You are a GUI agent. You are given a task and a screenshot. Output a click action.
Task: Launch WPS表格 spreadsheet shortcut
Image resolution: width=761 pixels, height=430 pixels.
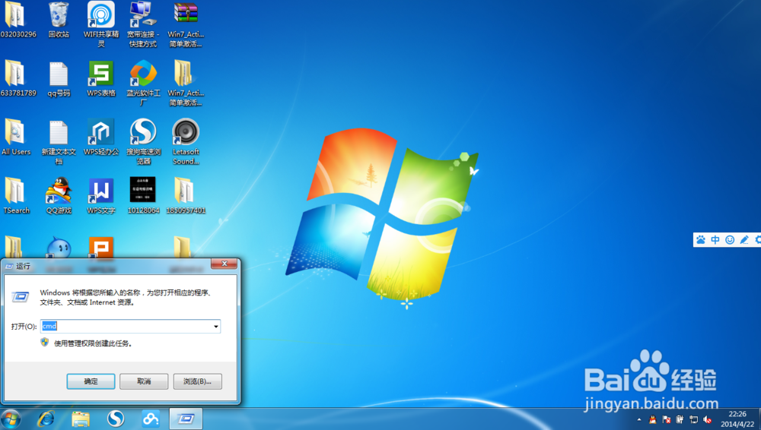pos(101,78)
